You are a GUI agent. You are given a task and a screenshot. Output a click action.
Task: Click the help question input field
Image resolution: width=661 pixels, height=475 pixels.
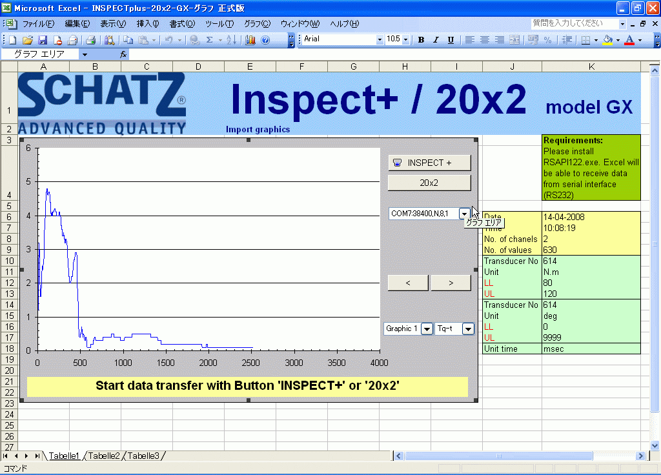pyautogui.click(x=574, y=24)
